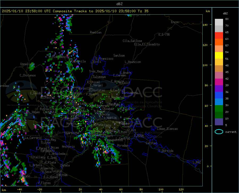Click the C_Chilenos map label
This screenshot has width=239, height=193.
(x=28, y=75)
